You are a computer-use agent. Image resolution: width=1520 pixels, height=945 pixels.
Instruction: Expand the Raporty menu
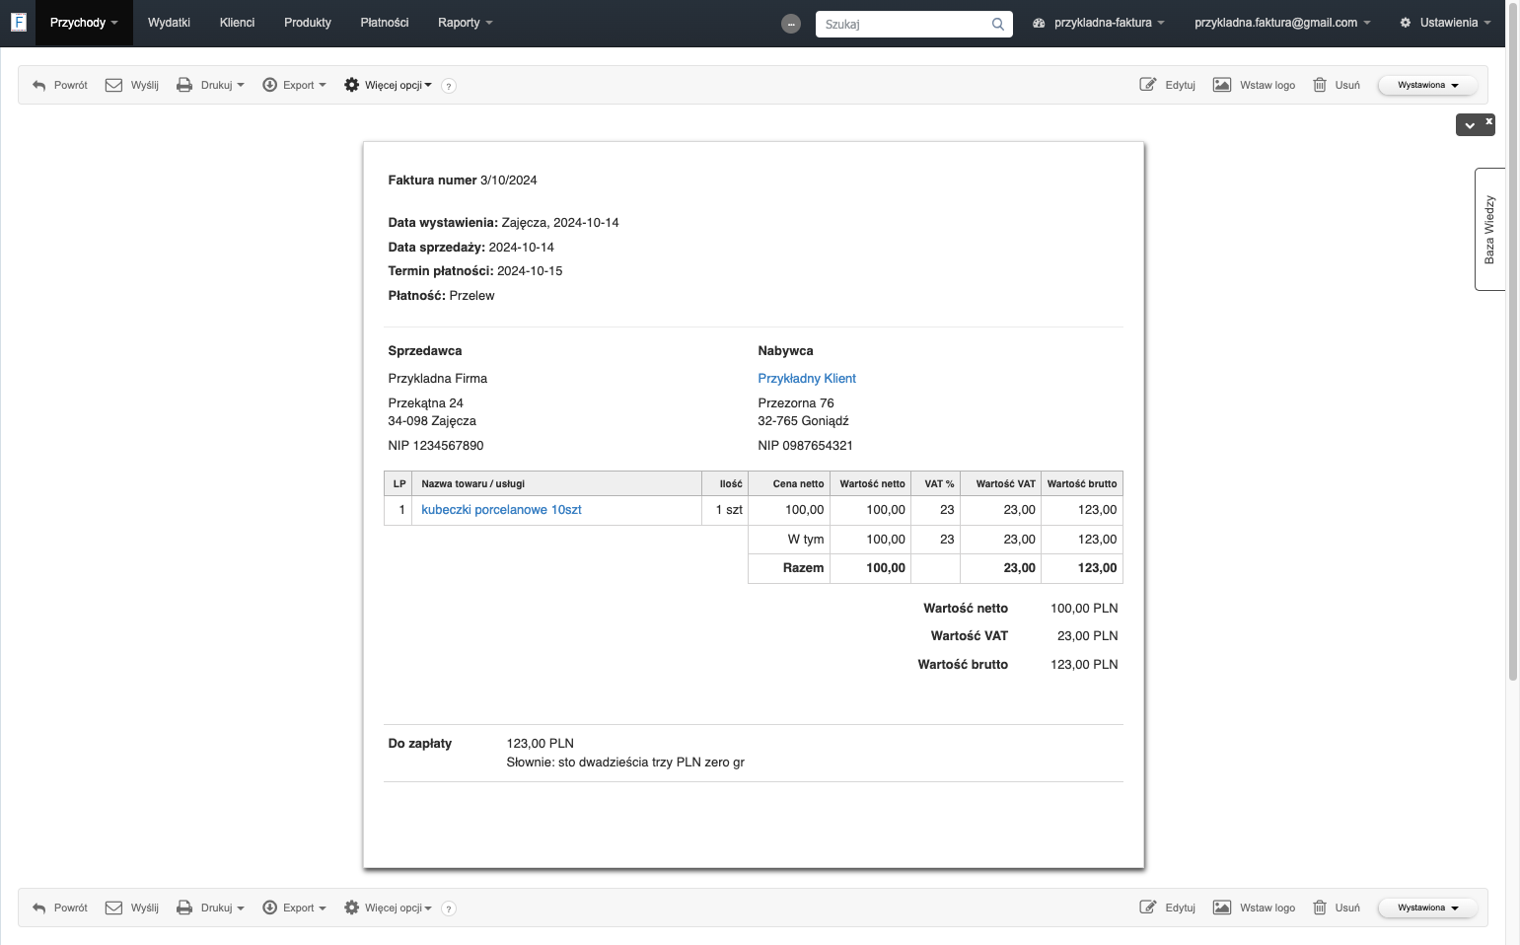[x=465, y=23]
